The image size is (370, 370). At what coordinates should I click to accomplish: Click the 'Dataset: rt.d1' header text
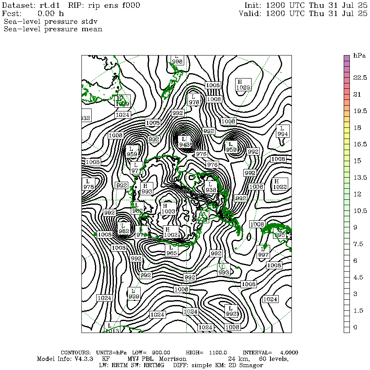point(31,5)
